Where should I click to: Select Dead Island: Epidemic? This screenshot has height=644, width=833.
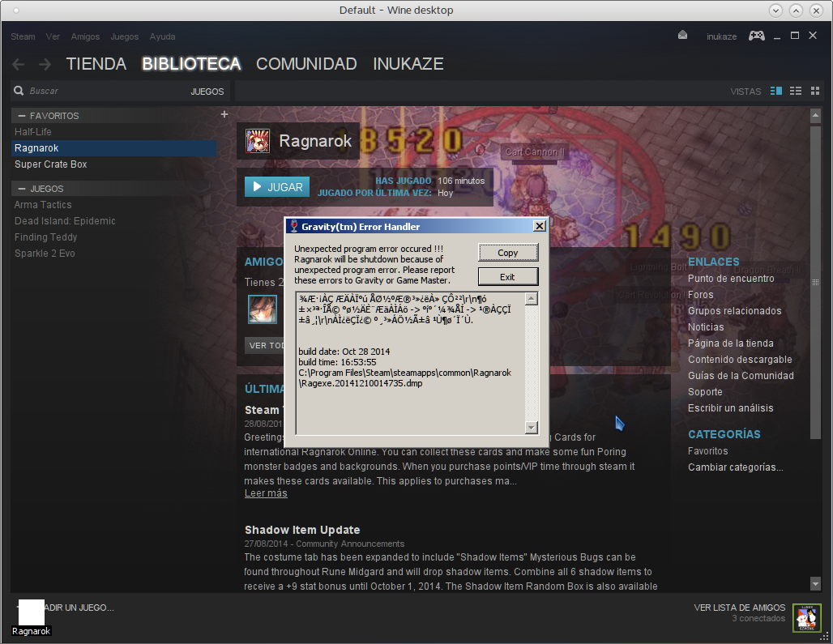click(x=113, y=221)
